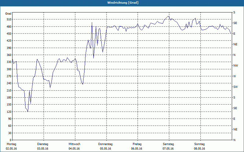Click the 180 y-axis tick label
The height and width of the screenshot is (152, 244).
(9, 98)
